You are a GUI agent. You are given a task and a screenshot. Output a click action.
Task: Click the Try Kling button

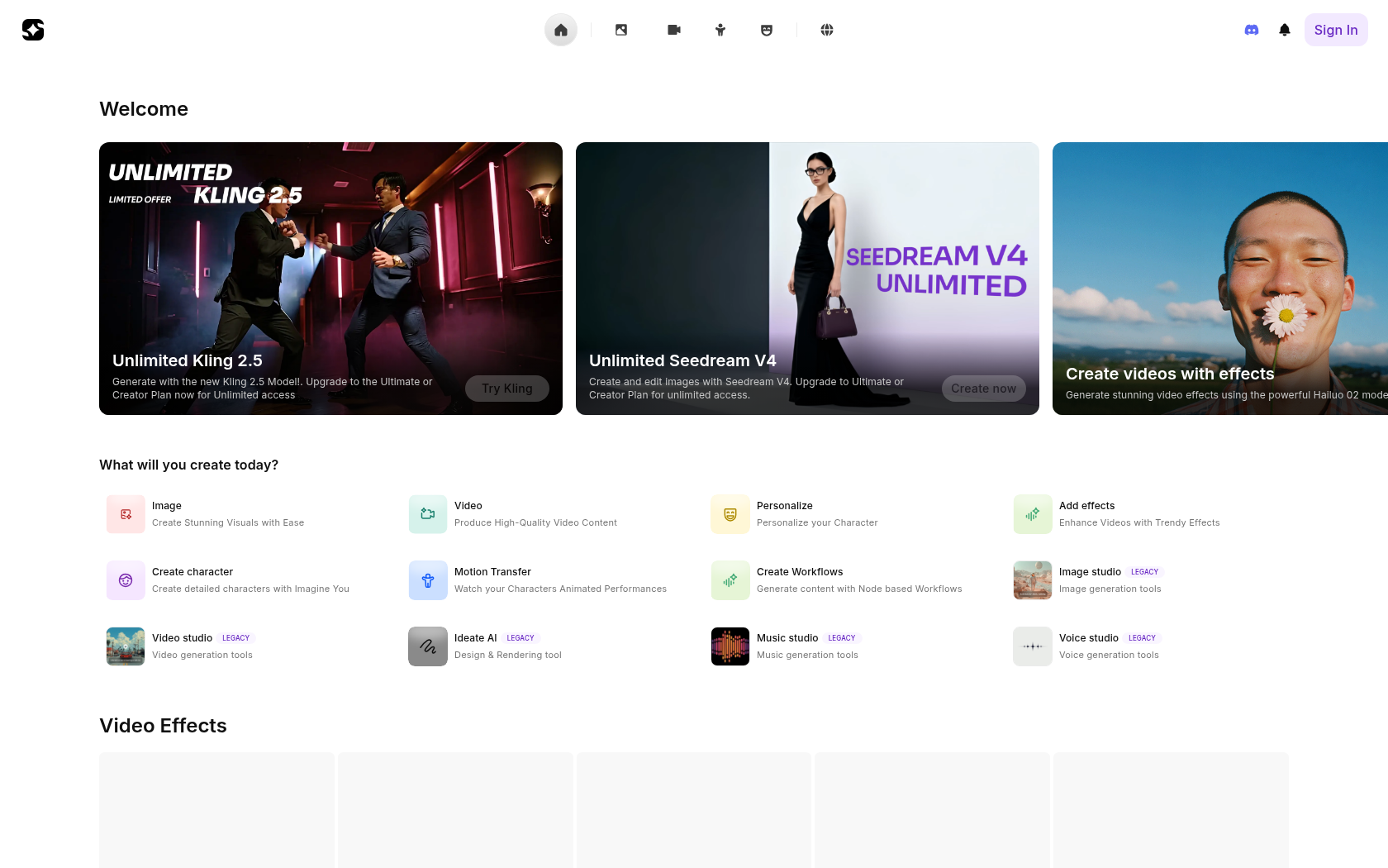coord(507,389)
